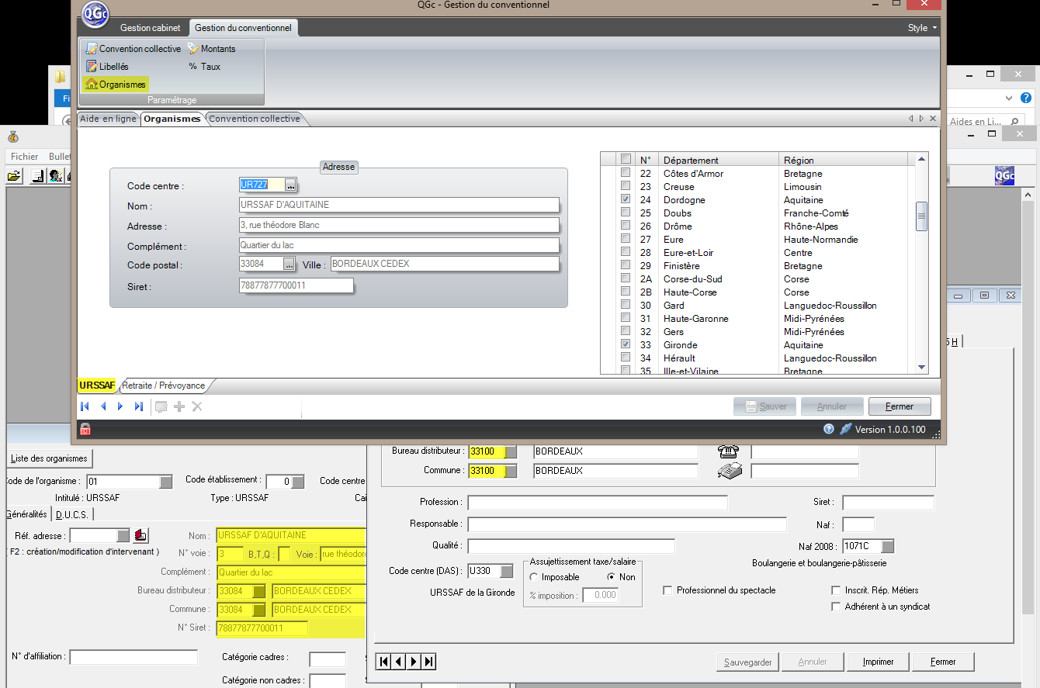Go to first record in lower dialog navigator
Viewport: 1040px width, 688px height.
pos(383,662)
